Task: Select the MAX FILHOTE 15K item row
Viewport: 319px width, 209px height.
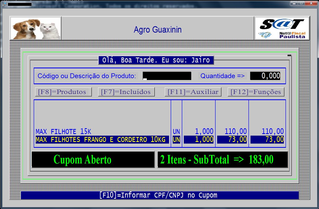Action: click(x=63, y=131)
